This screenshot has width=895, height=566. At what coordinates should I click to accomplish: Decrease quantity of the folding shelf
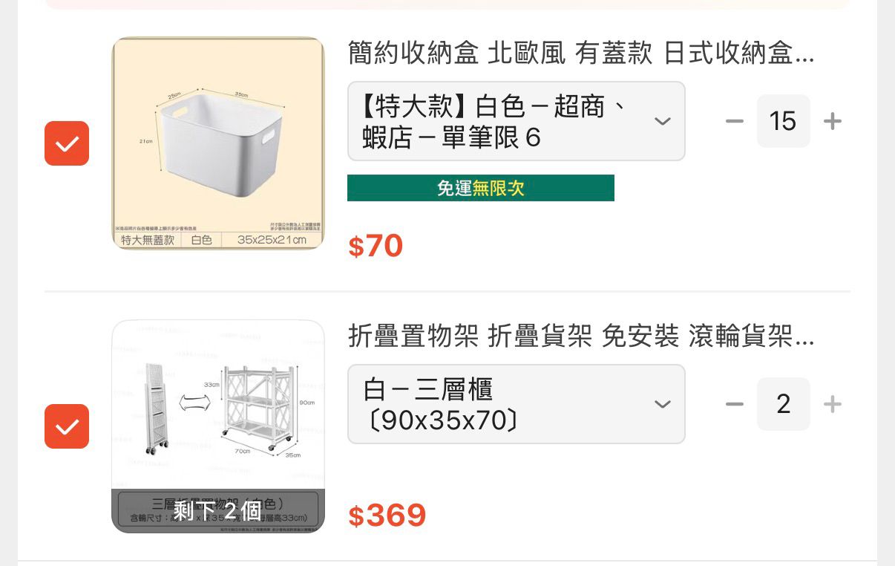coord(734,404)
